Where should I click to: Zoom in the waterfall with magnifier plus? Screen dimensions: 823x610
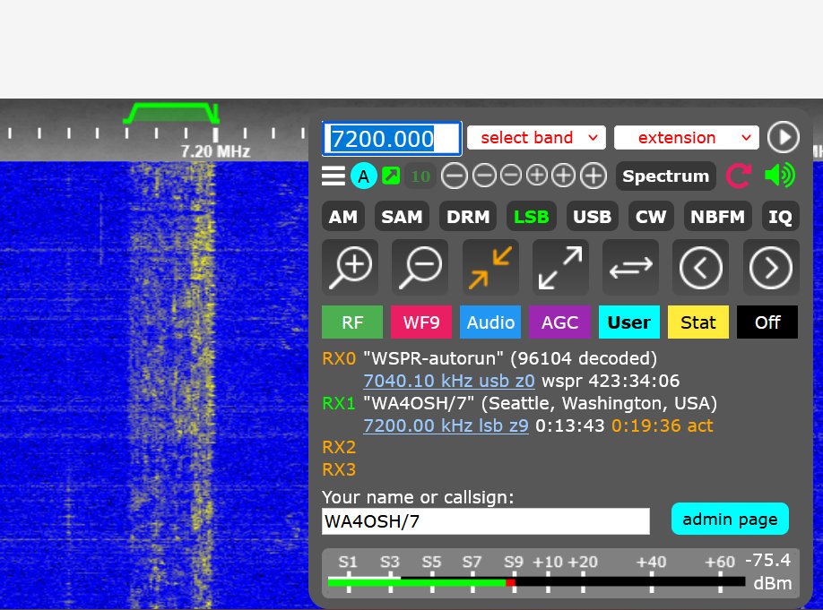tap(351, 268)
